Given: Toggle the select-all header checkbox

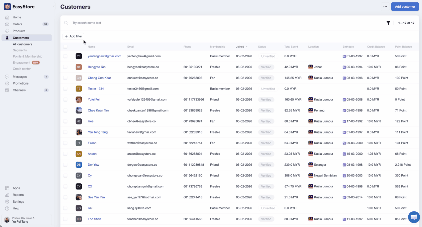Looking at the screenshot, I should tap(65, 47).
